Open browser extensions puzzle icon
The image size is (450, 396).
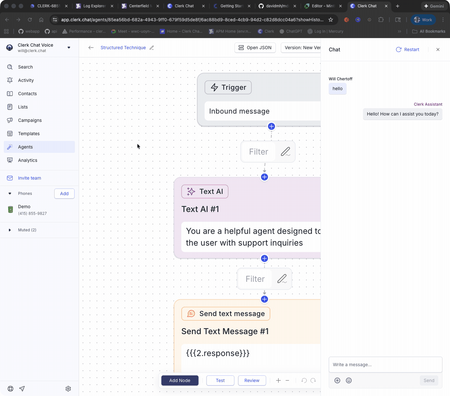[381, 20]
